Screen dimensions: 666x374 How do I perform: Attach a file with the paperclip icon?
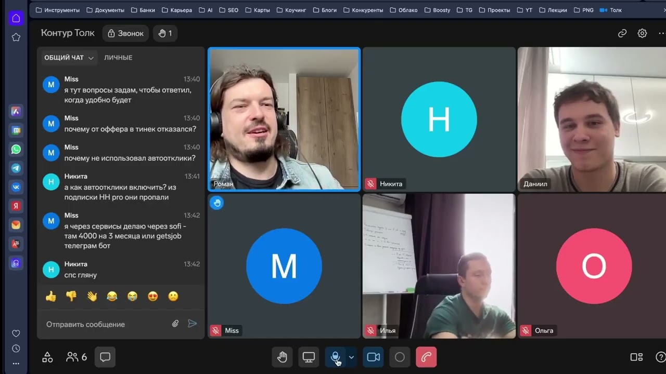point(175,324)
